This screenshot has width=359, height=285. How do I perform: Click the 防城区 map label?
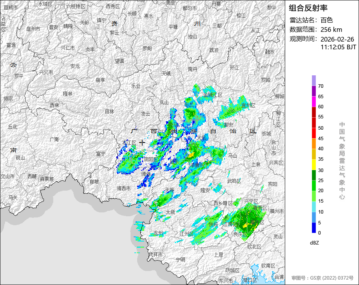click(232, 270)
